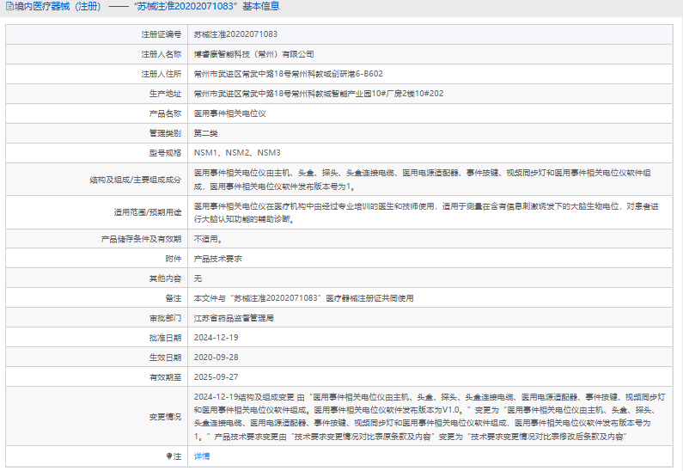Click approval date 2024-12-19
Screen dimensions: 683x471
point(216,338)
